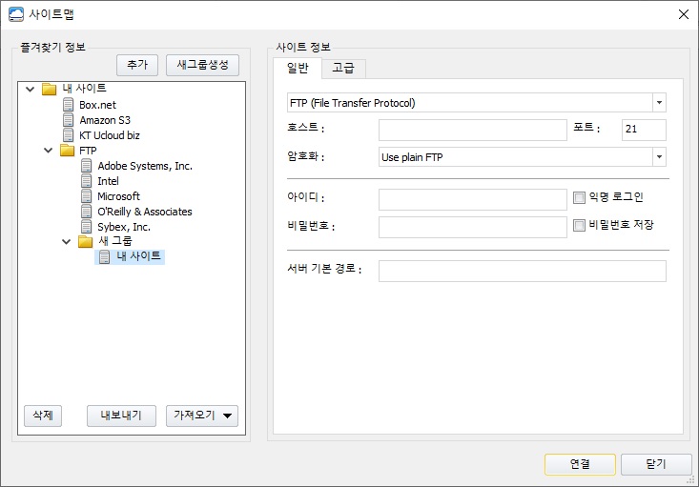Select Sybex, Inc. entry text

pyautogui.click(x=124, y=227)
